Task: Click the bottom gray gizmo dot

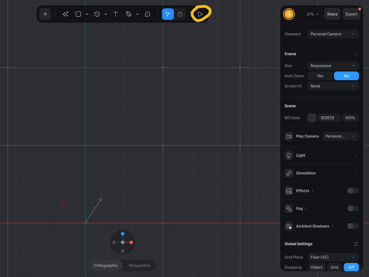Action: [x=123, y=251]
